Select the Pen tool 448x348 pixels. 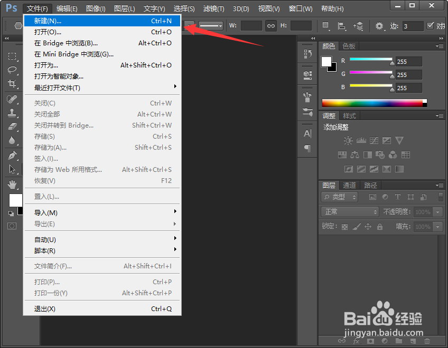click(12, 156)
